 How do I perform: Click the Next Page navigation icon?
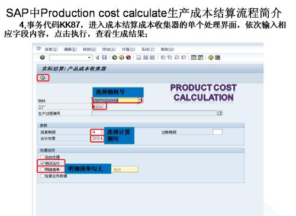[x=176, y=57]
